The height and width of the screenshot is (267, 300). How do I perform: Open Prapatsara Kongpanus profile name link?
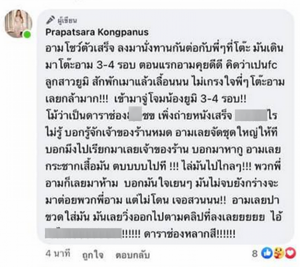[x=97, y=32]
